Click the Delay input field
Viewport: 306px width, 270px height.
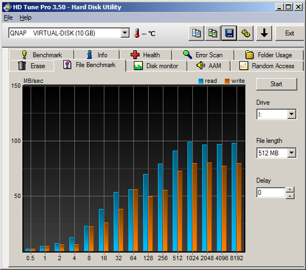(271, 193)
